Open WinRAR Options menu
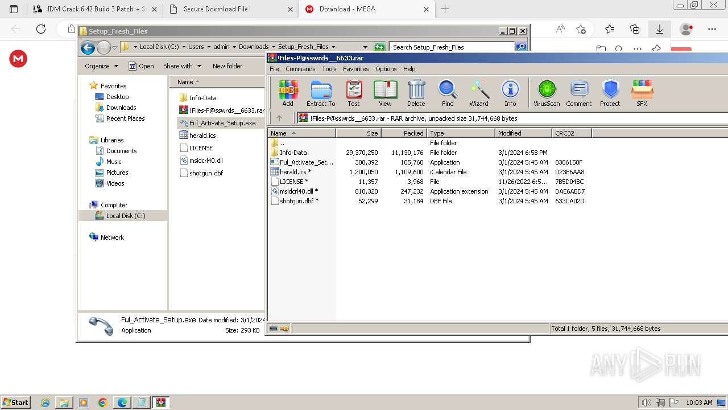Viewport: 728px width, 410px height. (386, 69)
